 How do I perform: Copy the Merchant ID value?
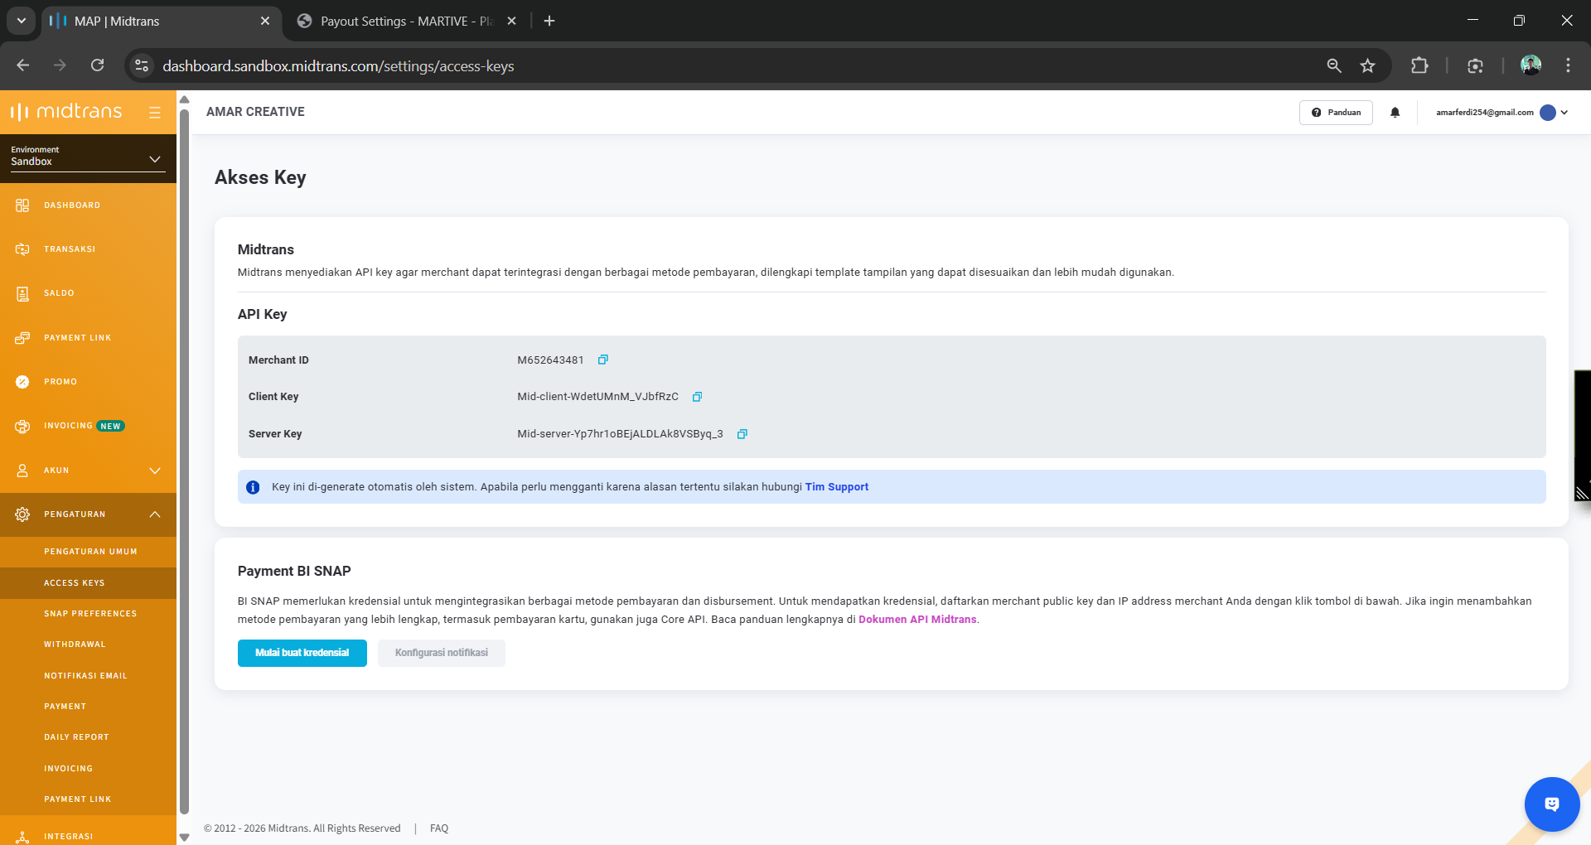coord(603,360)
